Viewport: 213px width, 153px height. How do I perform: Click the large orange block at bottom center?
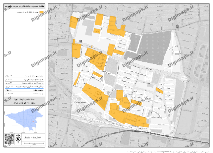pos(130,118)
